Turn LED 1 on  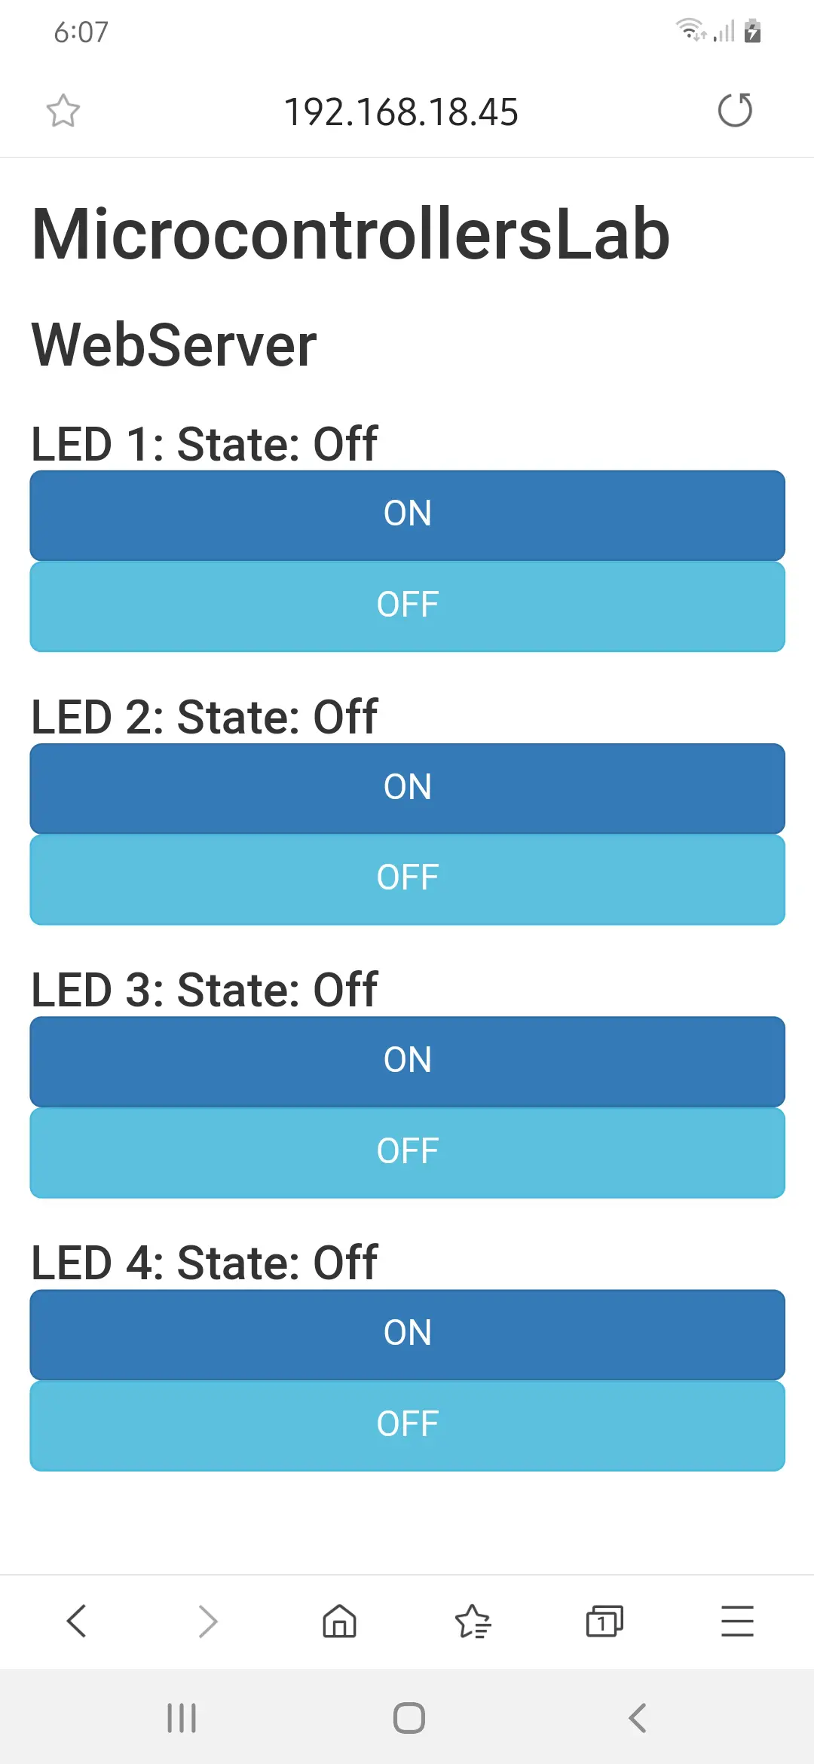[407, 515]
